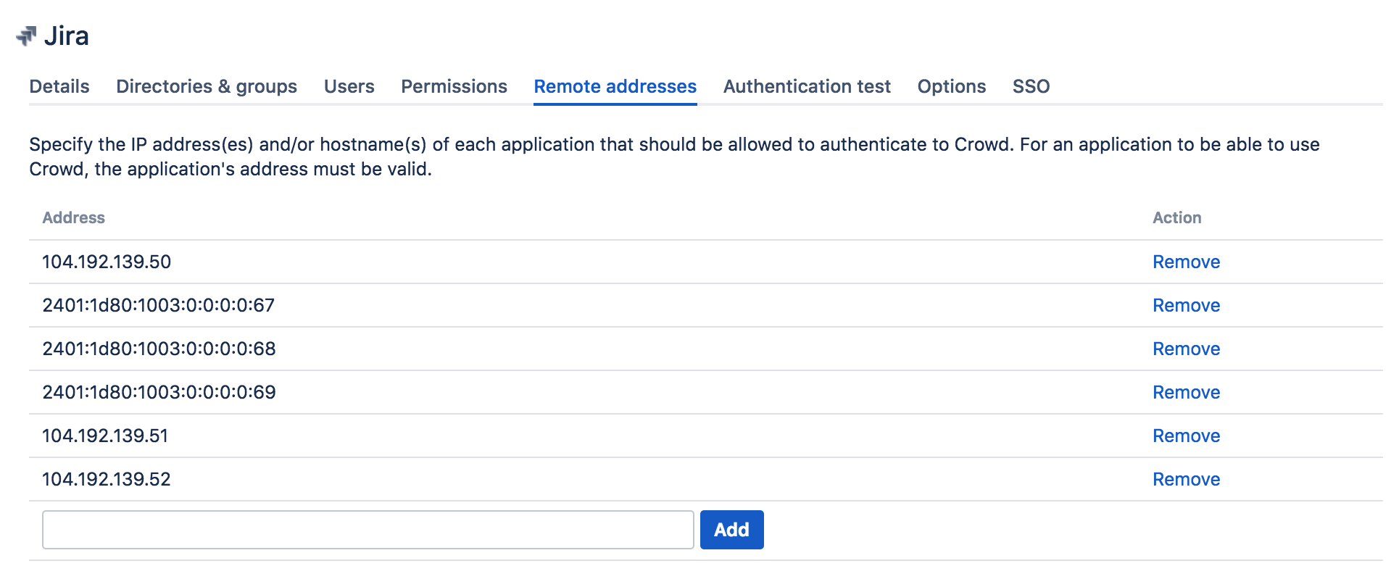The image size is (1399, 574).
Task: Remove the IPv6 address ending in :69
Action: click(x=1186, y=392)
